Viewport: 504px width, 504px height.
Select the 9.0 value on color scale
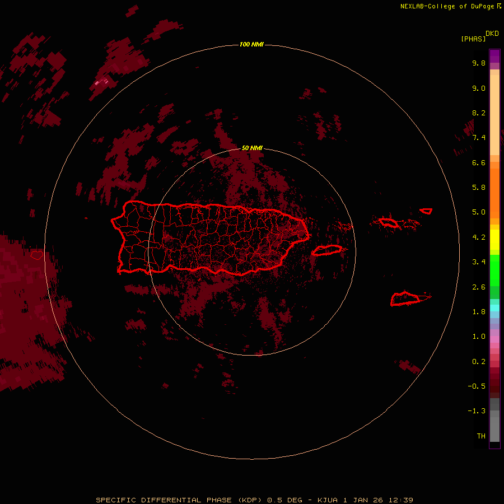[479, 88]
